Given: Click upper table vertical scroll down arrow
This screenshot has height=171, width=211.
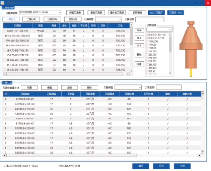Looking at the screenshot, I should coord(131,71).
